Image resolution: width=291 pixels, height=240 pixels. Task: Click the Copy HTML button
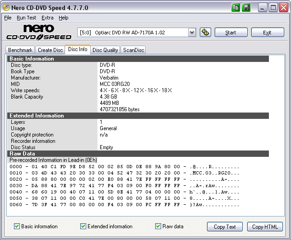tap(265, 227)
